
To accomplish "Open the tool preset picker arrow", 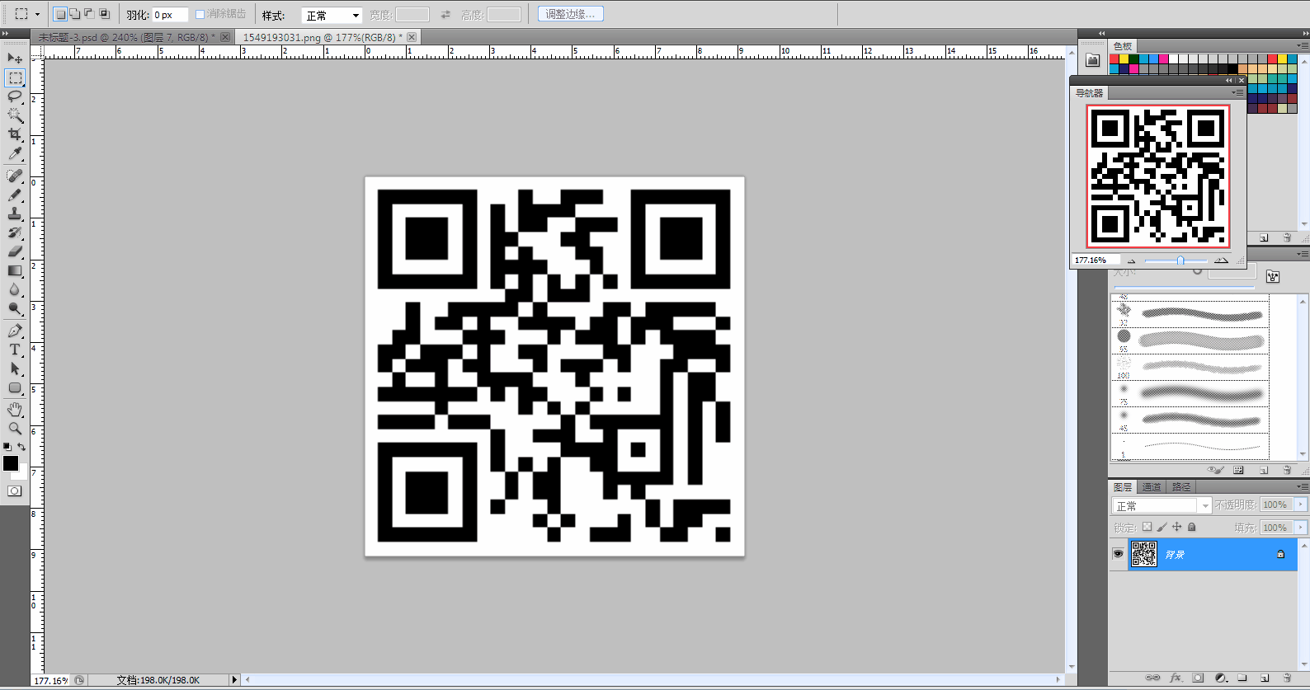I will tap(37, 14).
